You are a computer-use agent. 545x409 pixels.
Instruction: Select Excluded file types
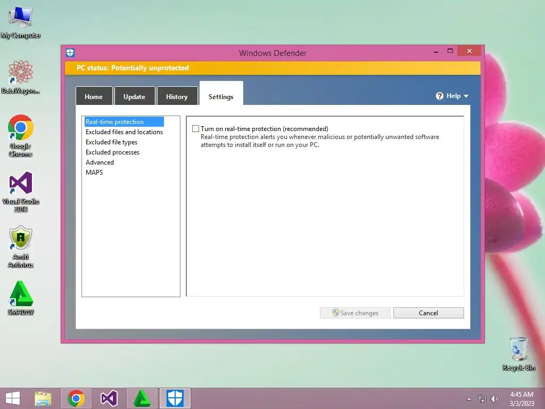(111, 142)
